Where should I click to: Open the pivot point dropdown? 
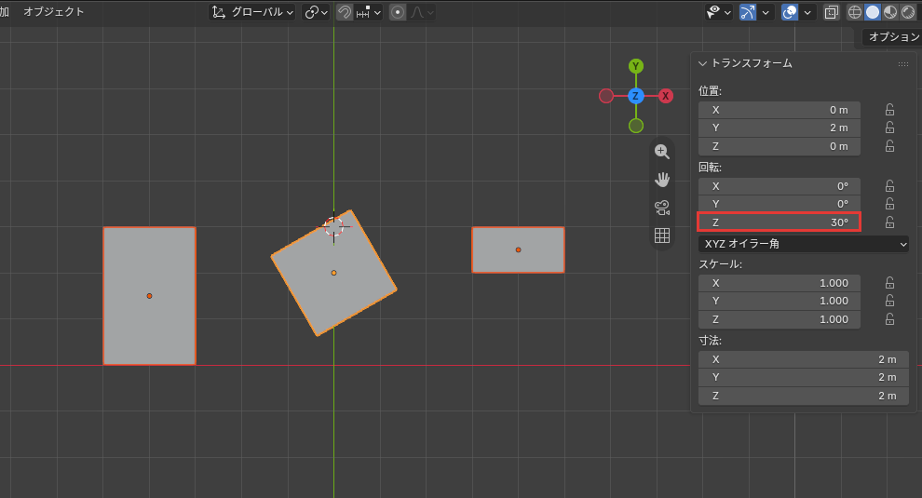pos(316,12)
